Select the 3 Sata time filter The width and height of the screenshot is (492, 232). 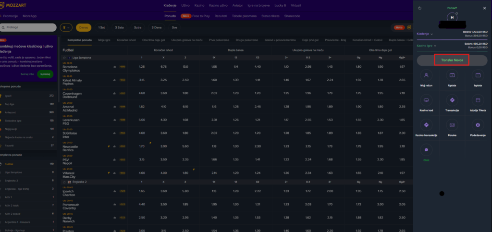tap(119, 28)
